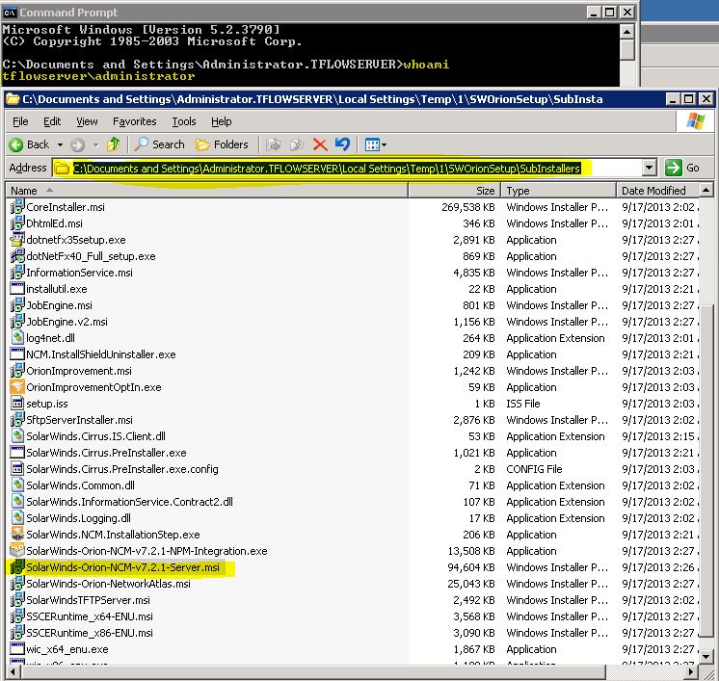Viewport: 719px width, 681px height.
Task: Open the Views dropdown arrow
Action: click(x=384, y=144)
